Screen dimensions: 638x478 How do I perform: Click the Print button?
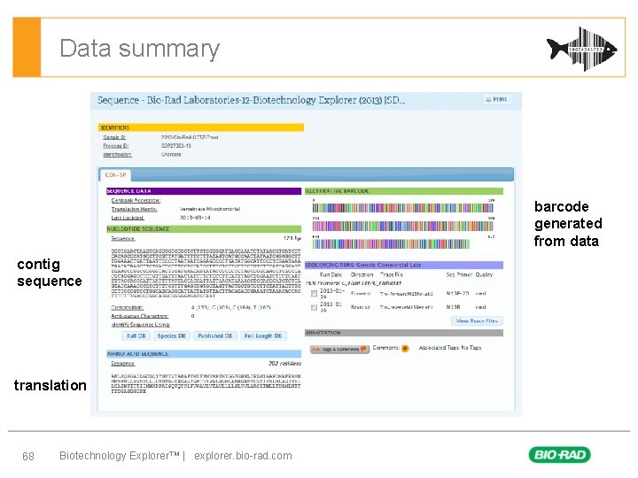[497, 99]
